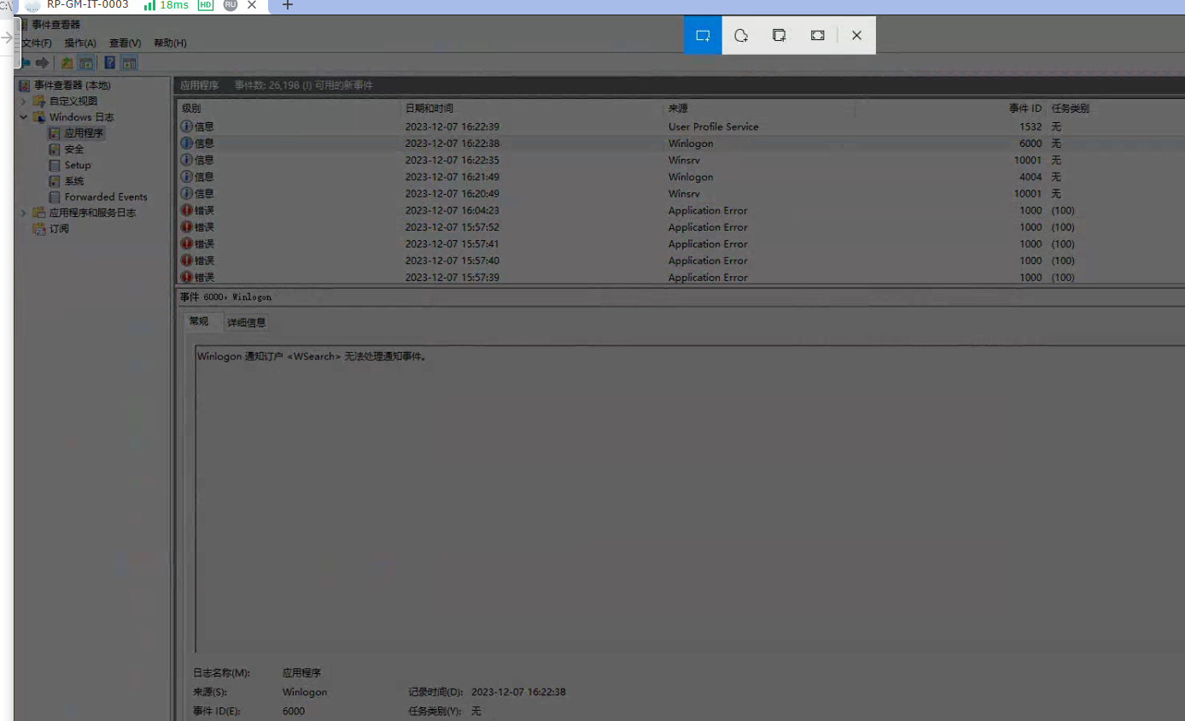1185x721 pixels.
Task: Click Application Error source at 15:57:40
Action: [x=708, y=261]
